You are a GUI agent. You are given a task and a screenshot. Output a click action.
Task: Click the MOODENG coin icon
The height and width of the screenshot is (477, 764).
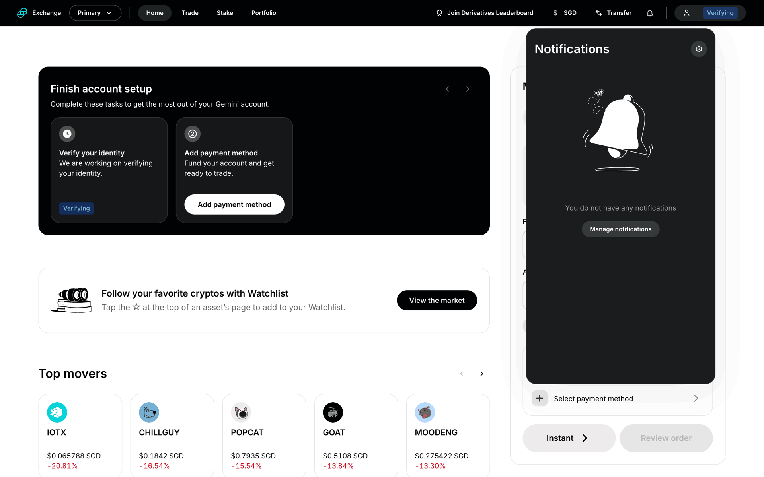425,412
